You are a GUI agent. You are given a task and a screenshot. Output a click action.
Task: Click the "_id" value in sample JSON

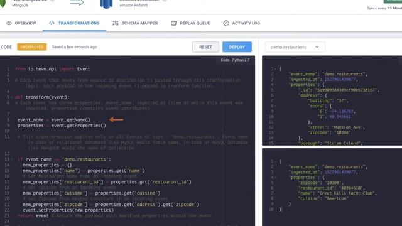pos(346,90)
